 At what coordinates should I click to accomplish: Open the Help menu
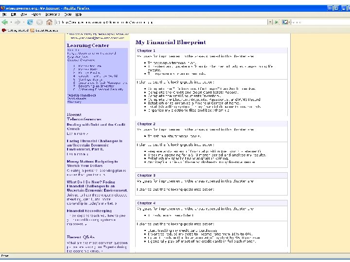[x=79, y=14]
